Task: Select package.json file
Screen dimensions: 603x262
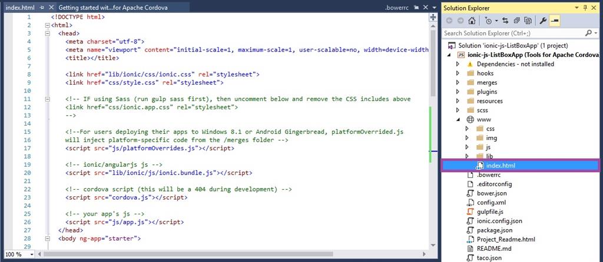Action: [495, 230]
